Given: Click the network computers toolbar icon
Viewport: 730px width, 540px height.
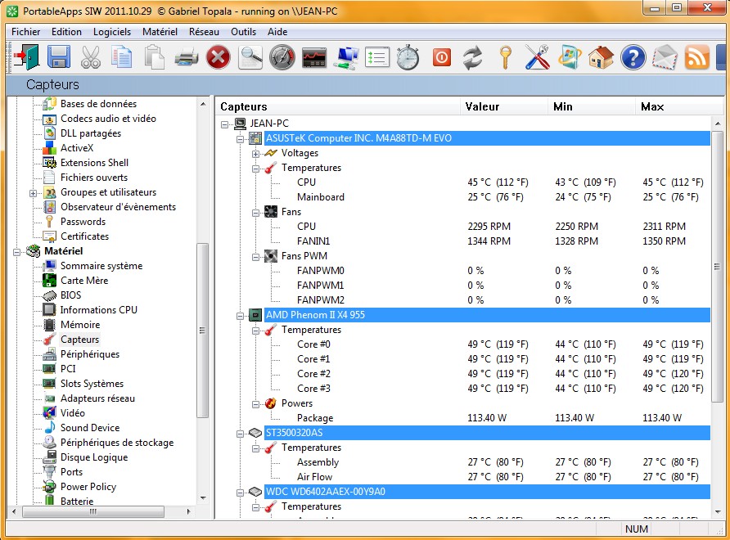Looking at the screenshot, I should coord(346,57).
